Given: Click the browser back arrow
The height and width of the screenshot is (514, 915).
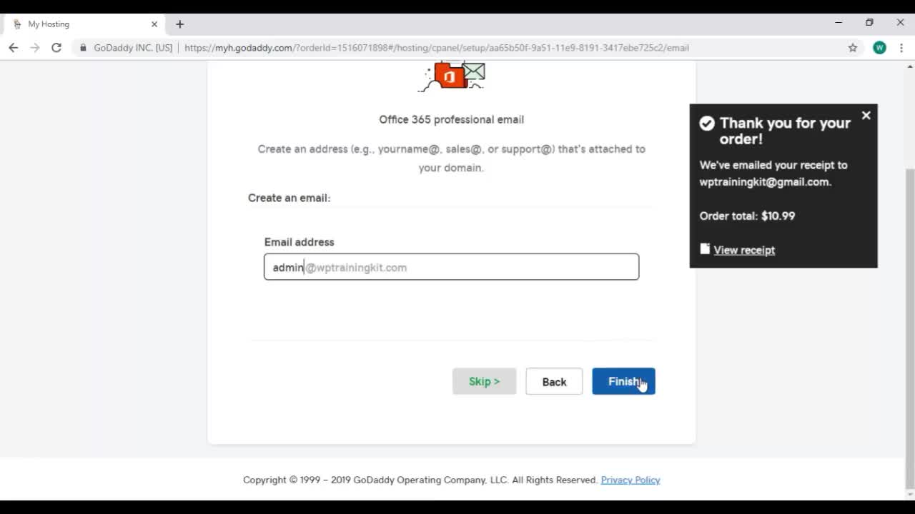Looking at the screenshot, I should (x=14, y=48).
